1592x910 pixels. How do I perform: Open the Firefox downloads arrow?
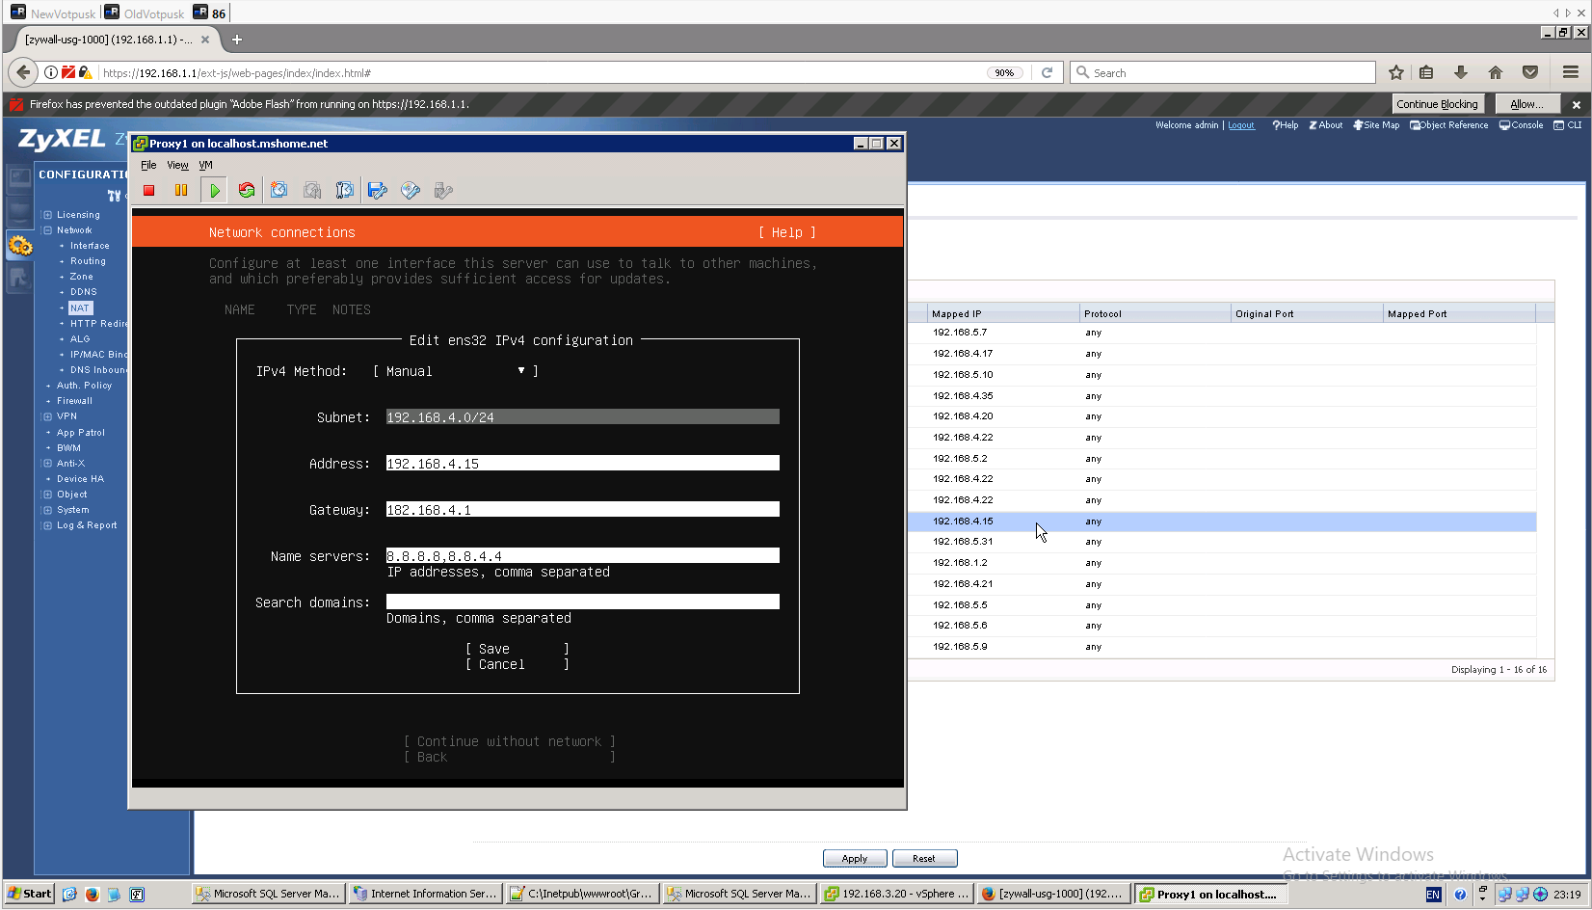click(x=1461, y=72)
